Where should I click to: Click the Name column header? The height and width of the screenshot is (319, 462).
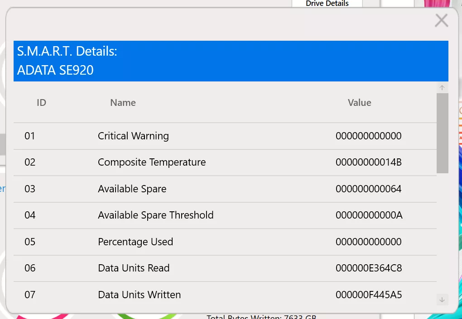click(123, 103)
